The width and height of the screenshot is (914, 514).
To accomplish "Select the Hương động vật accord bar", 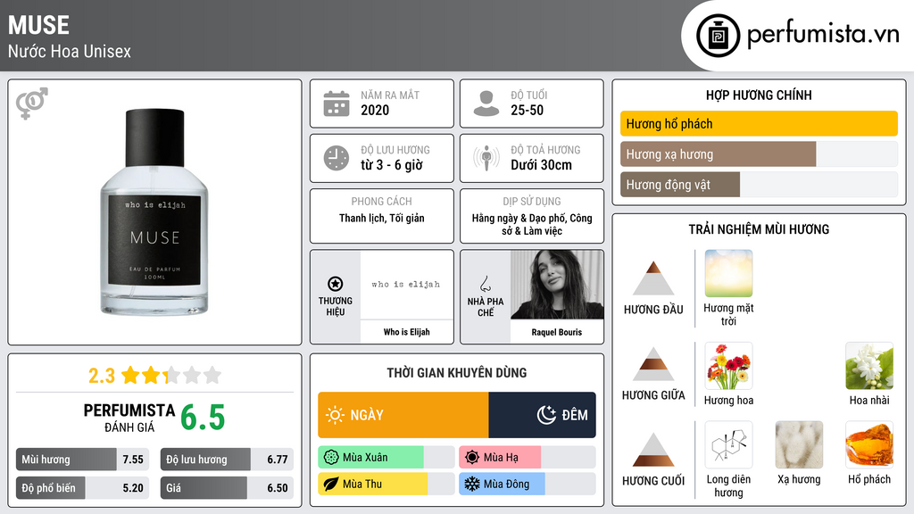I will (759, 184).
